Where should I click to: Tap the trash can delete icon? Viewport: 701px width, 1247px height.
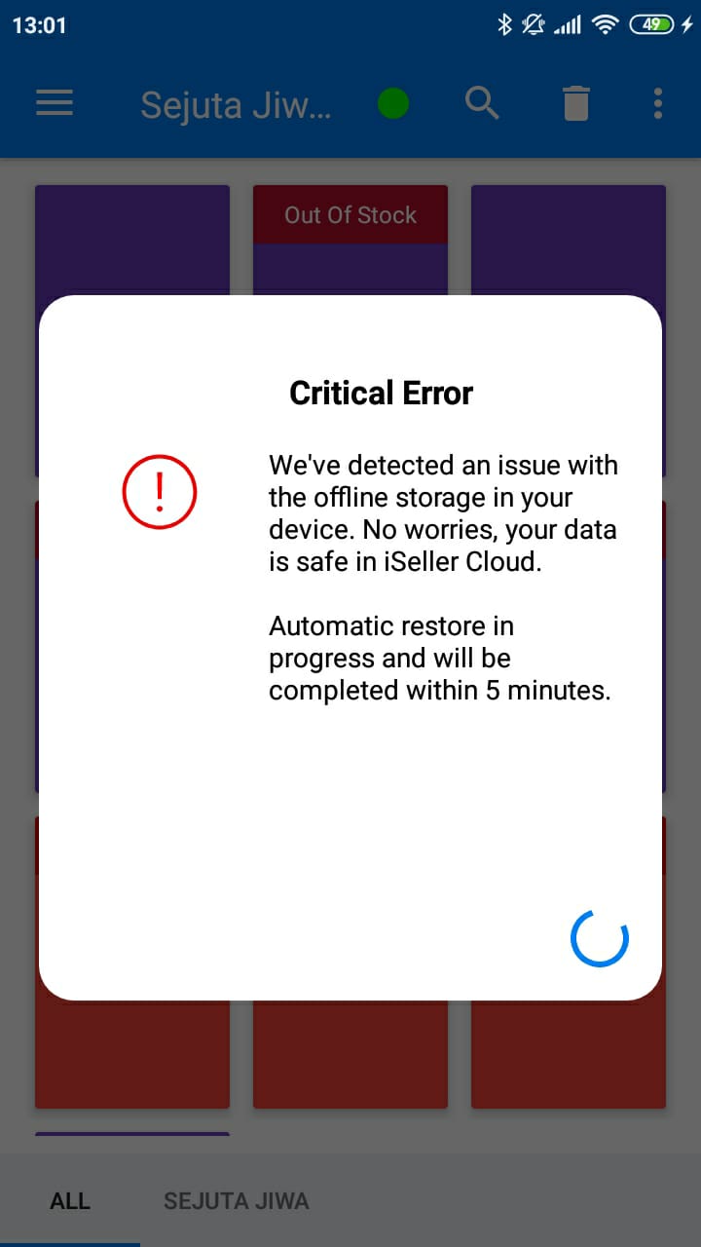[x=576, y=103]
